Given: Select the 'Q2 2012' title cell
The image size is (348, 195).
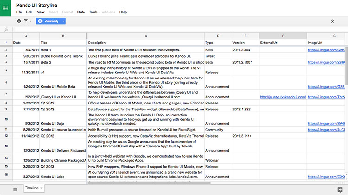Looking at the screenshot, I should click(63, 109).
